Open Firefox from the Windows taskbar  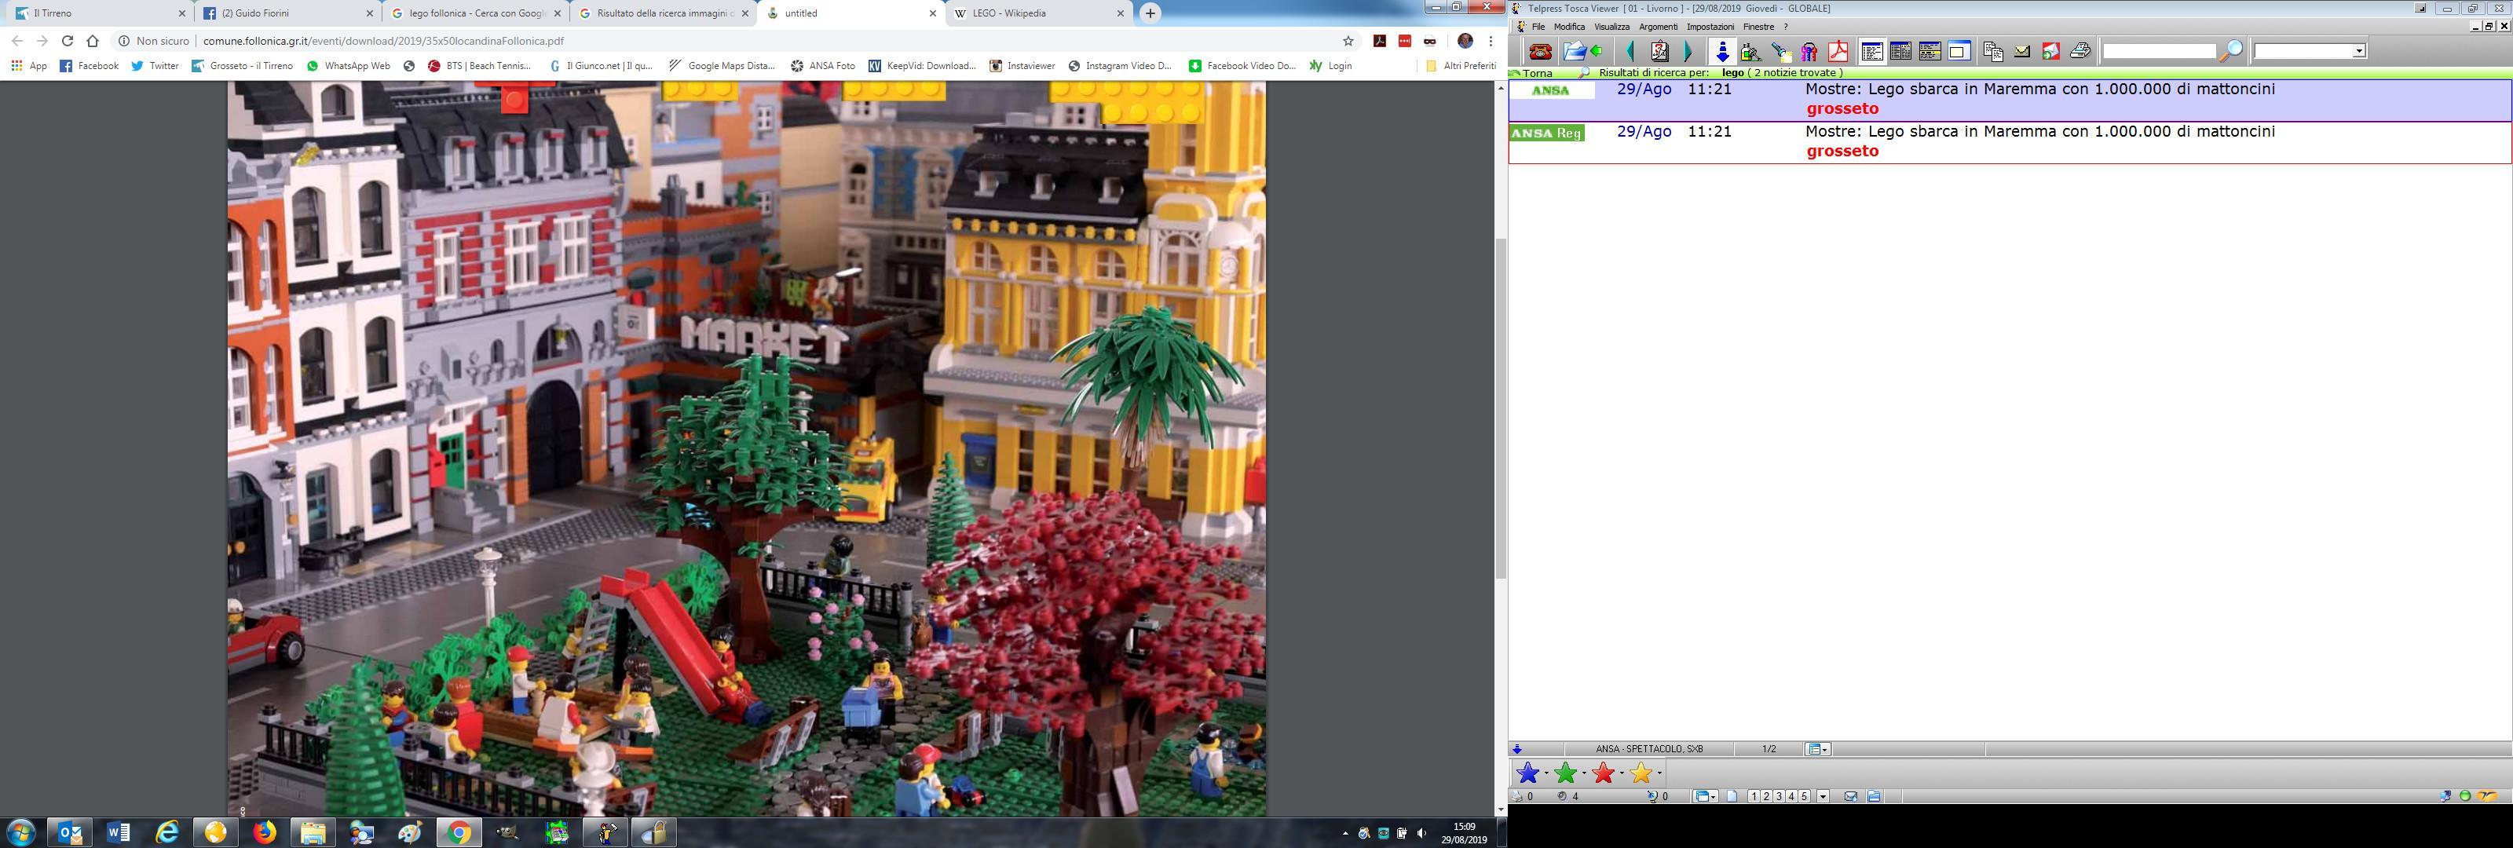(x=265, y=832)
